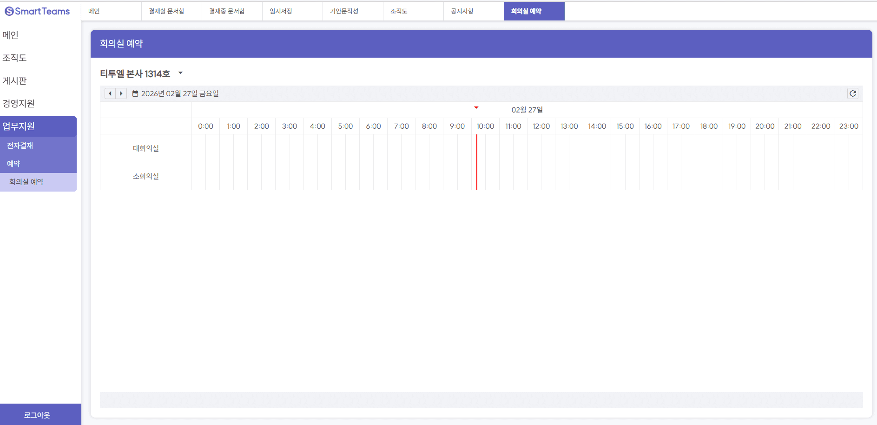The height and width of the screenshot is (425, 877).
Task: Click the red current-time marker arrow
Action: (476, 108)
